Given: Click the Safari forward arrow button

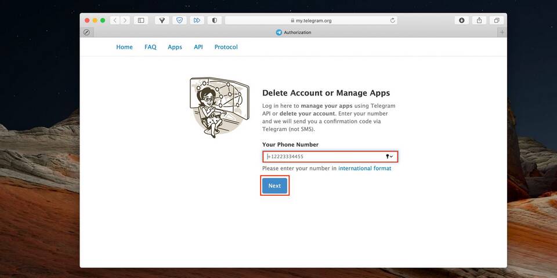Looking at the screenshot, I should click(125, 20).
